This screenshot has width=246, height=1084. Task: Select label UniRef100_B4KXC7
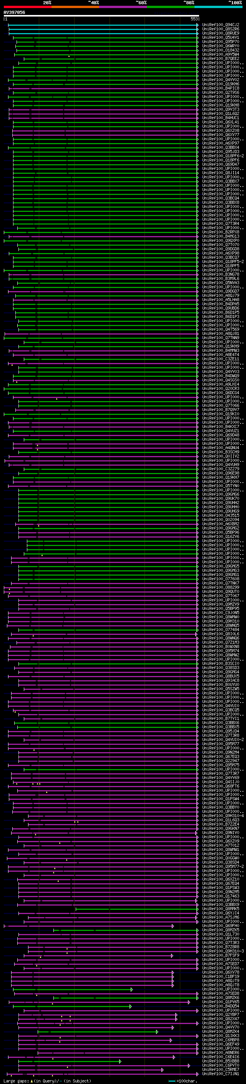coord(221,427)
